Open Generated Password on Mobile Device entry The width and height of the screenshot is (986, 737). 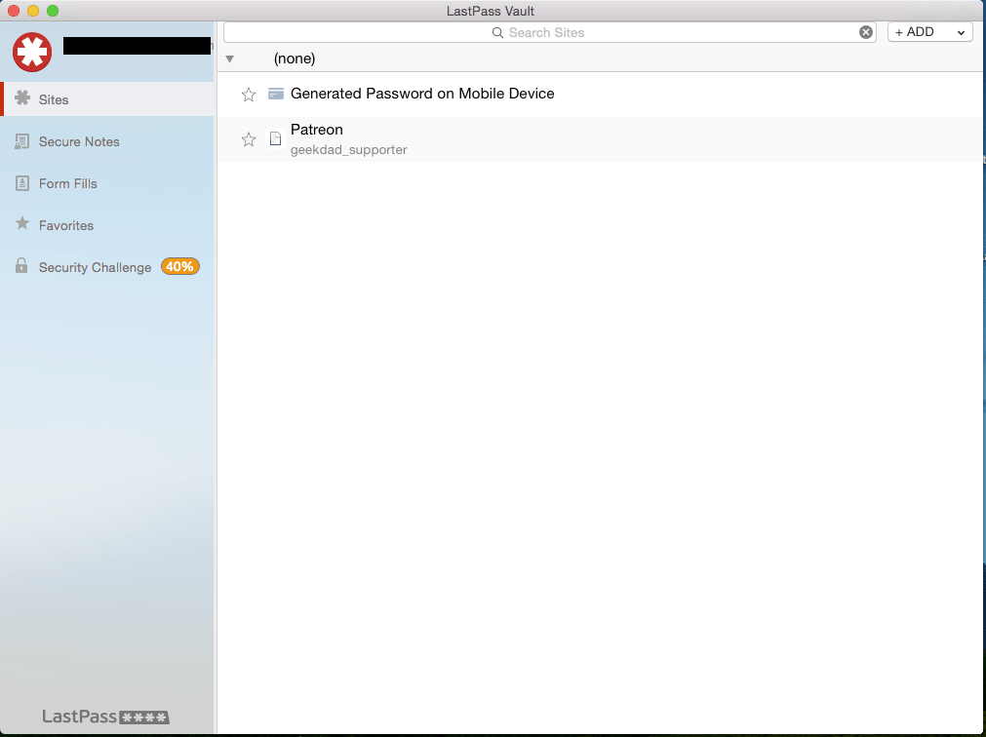[422, 94]
